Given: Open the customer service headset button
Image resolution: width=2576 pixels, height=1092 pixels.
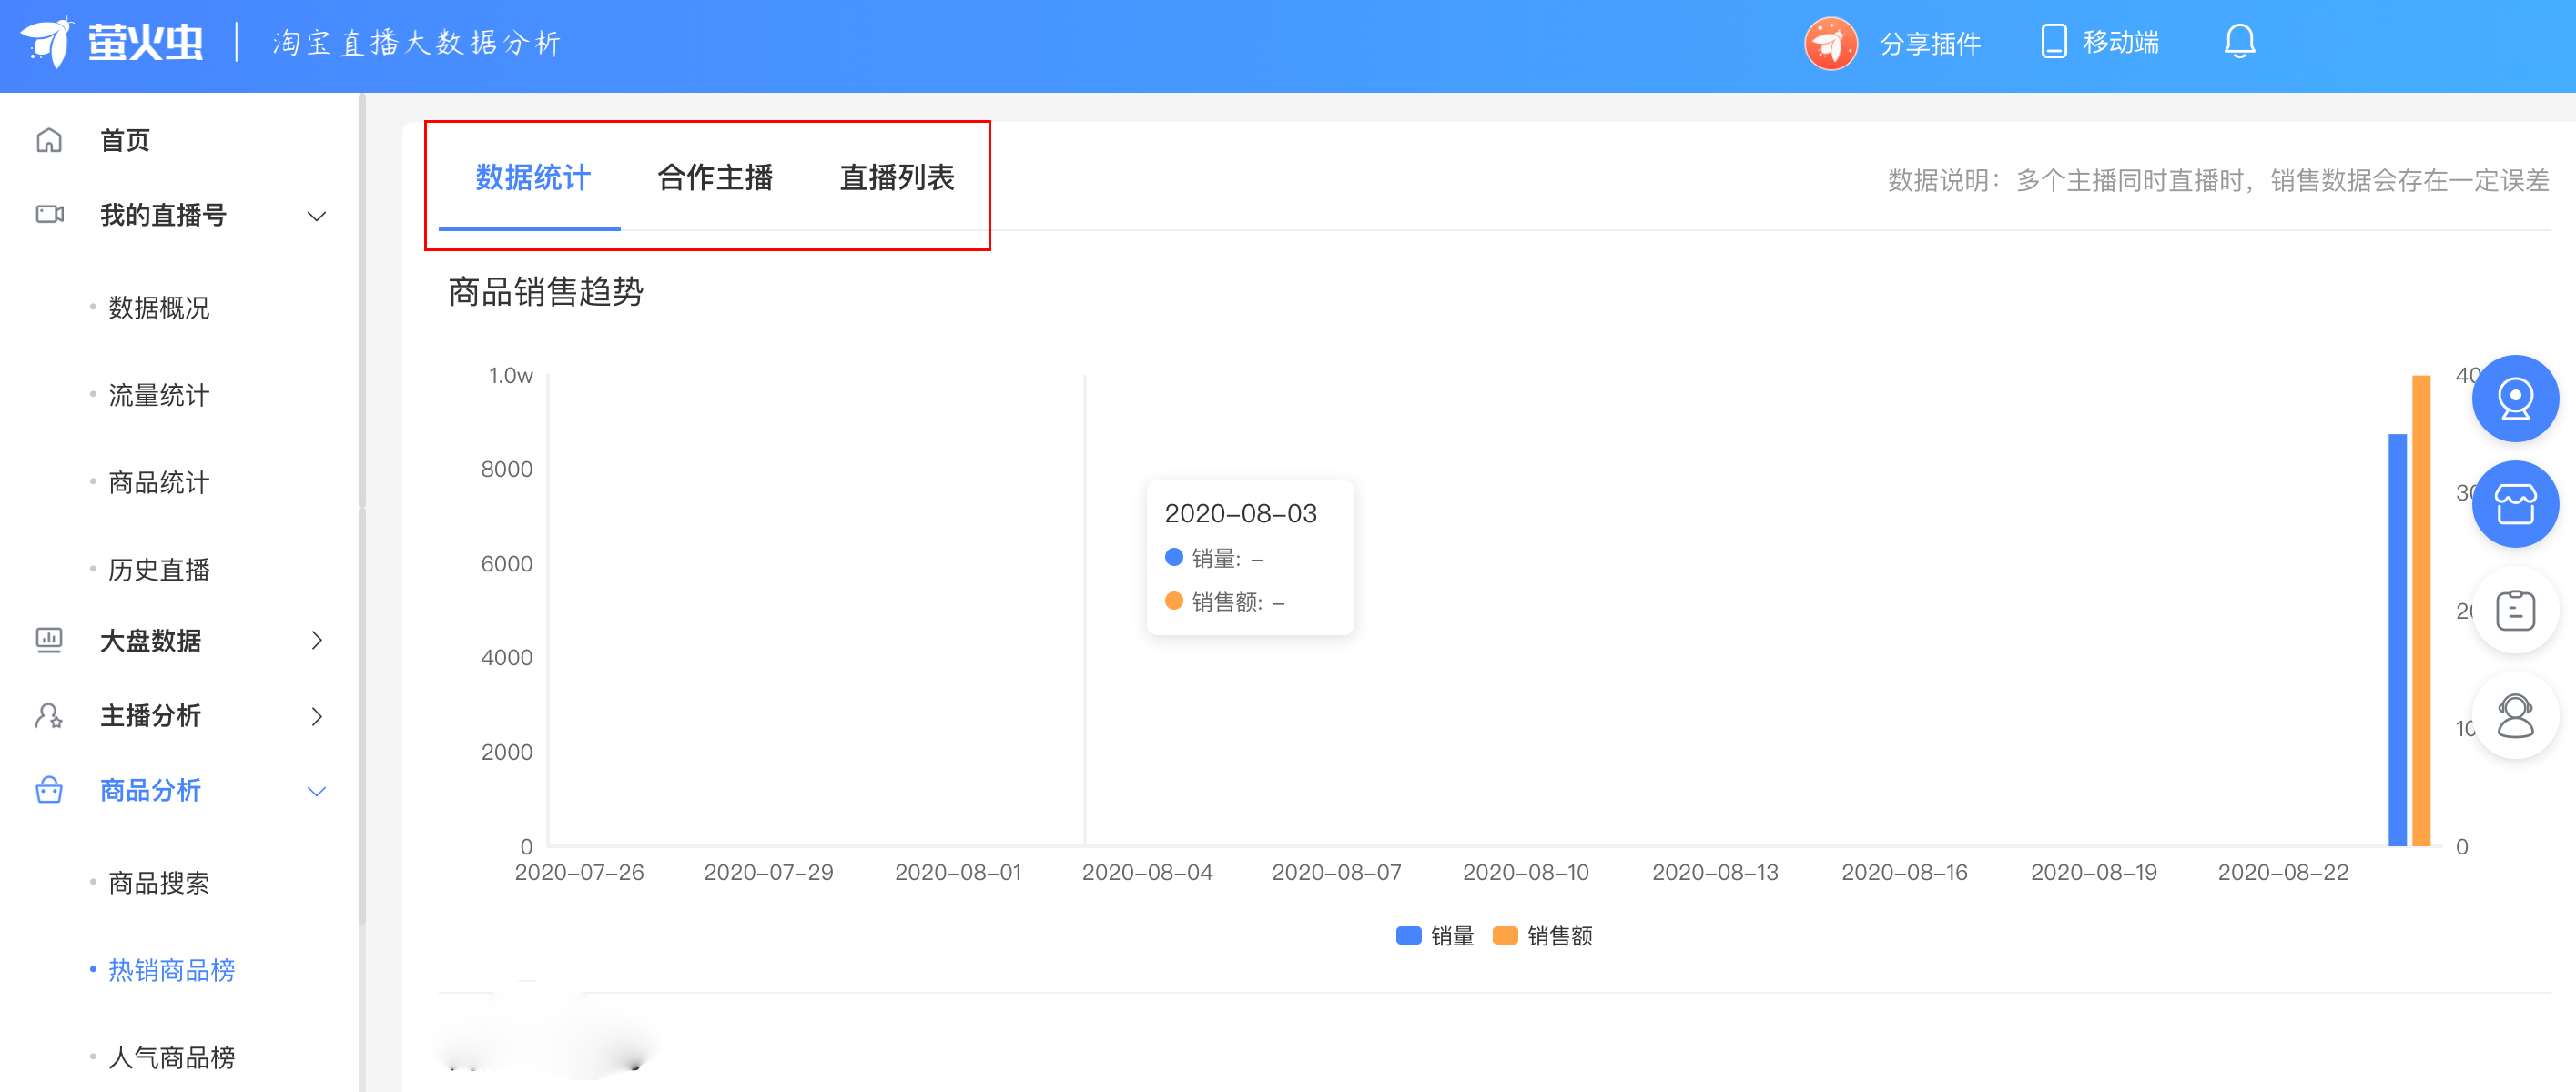Looking at the screenshot, I should (x=2514, y=716).
